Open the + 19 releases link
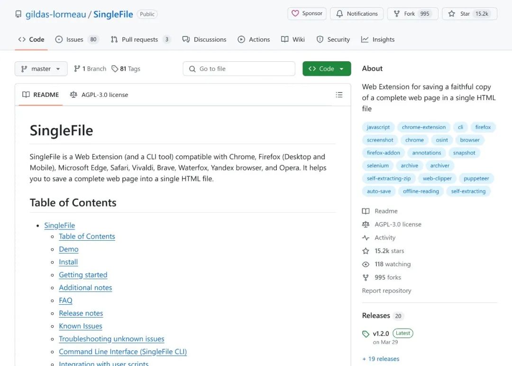This screenshot has height=366, width=512. point(381,359)
